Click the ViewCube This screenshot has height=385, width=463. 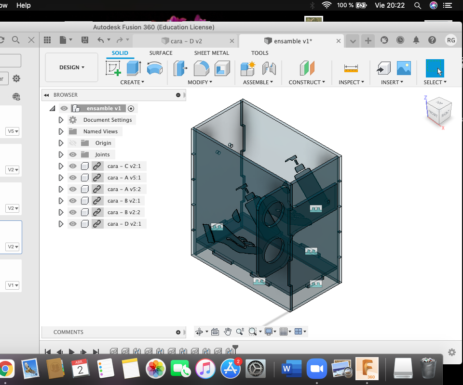coord(439,111)
